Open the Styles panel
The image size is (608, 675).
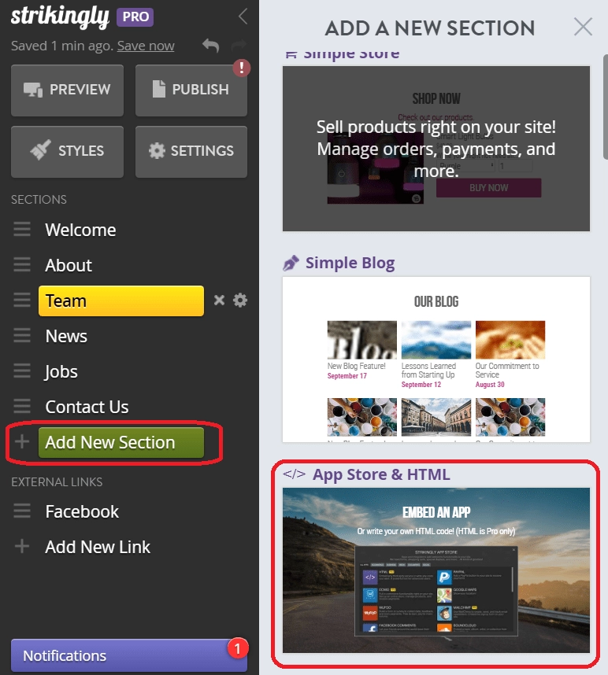pyautogui.click(x=67, y=152)
